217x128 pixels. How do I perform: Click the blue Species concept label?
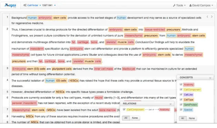(x=188, y=110)
